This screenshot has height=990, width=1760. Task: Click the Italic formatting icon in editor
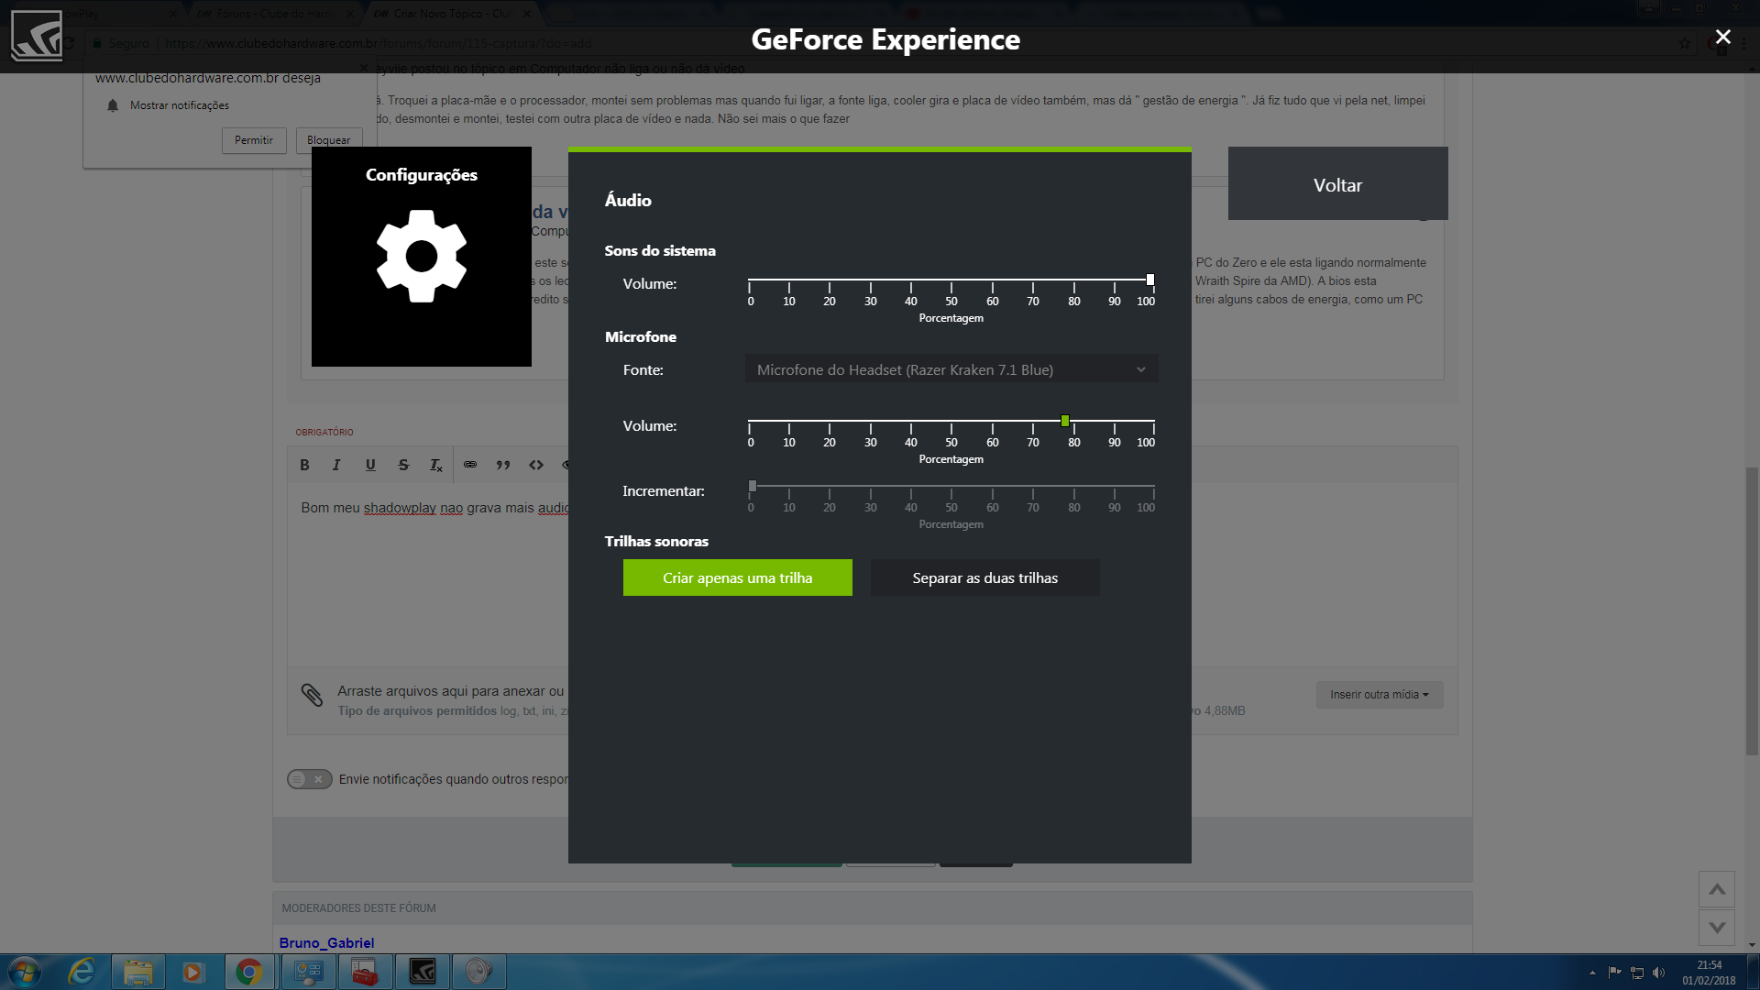pyautogui.click(x=336, y=465)
